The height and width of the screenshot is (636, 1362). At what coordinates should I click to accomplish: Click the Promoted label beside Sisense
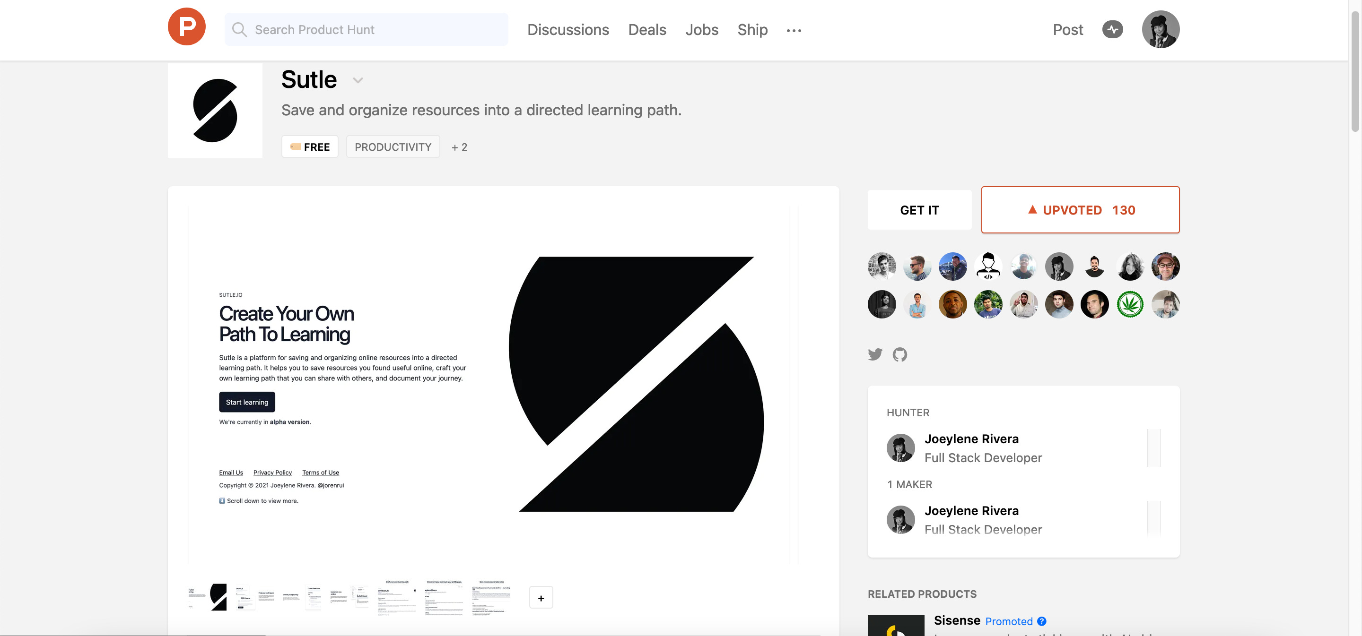pyautogui.click(x=1009, y=621)
